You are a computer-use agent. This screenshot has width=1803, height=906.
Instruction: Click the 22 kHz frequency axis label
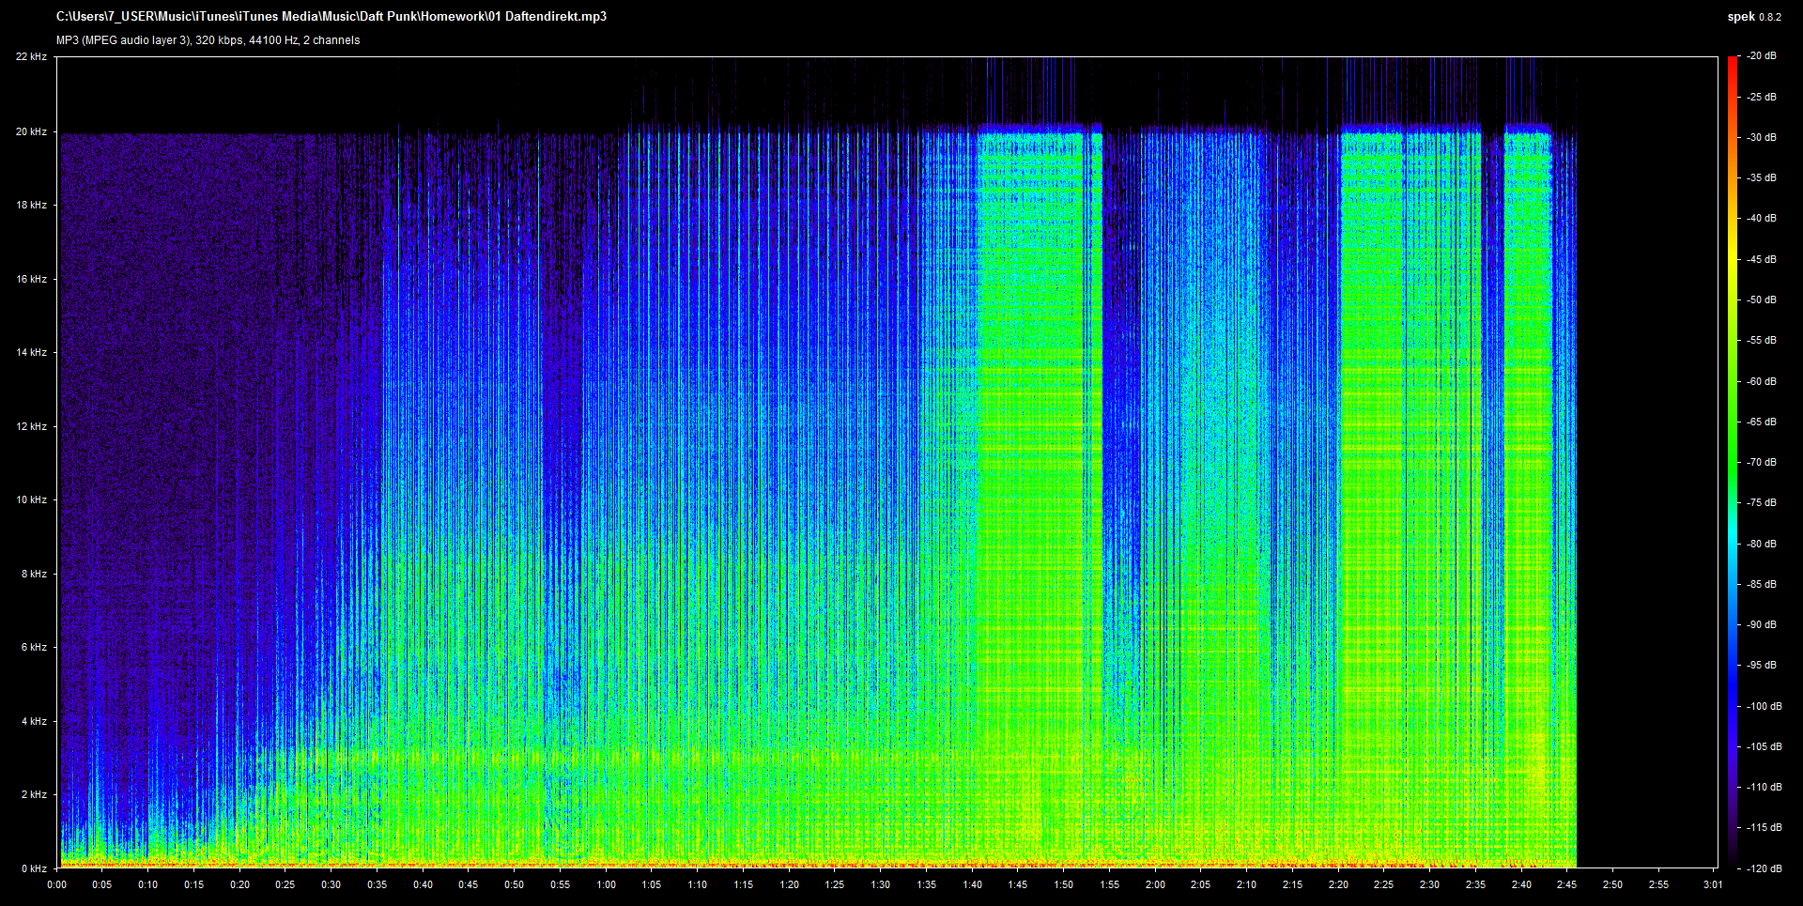coord(31,56)
